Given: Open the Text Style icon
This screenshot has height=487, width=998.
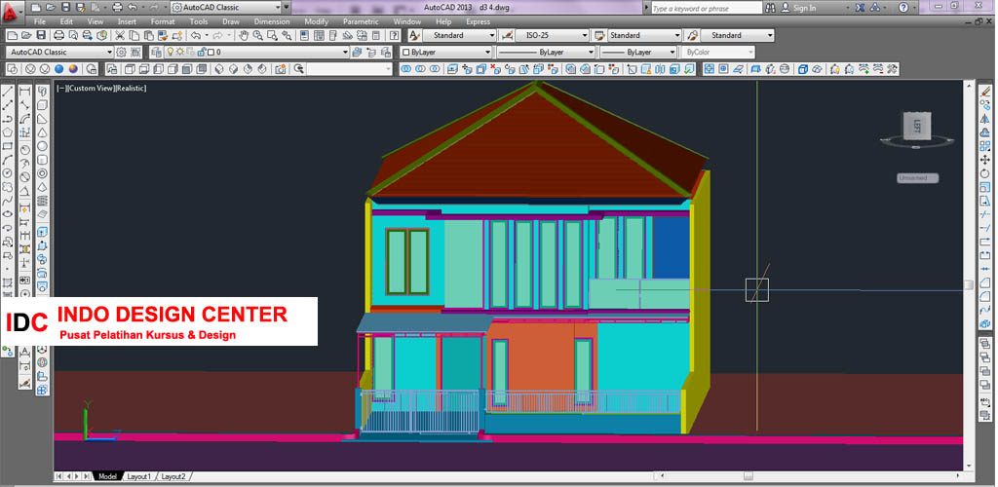Looking at the screenshot, I should tap(415, 36).
